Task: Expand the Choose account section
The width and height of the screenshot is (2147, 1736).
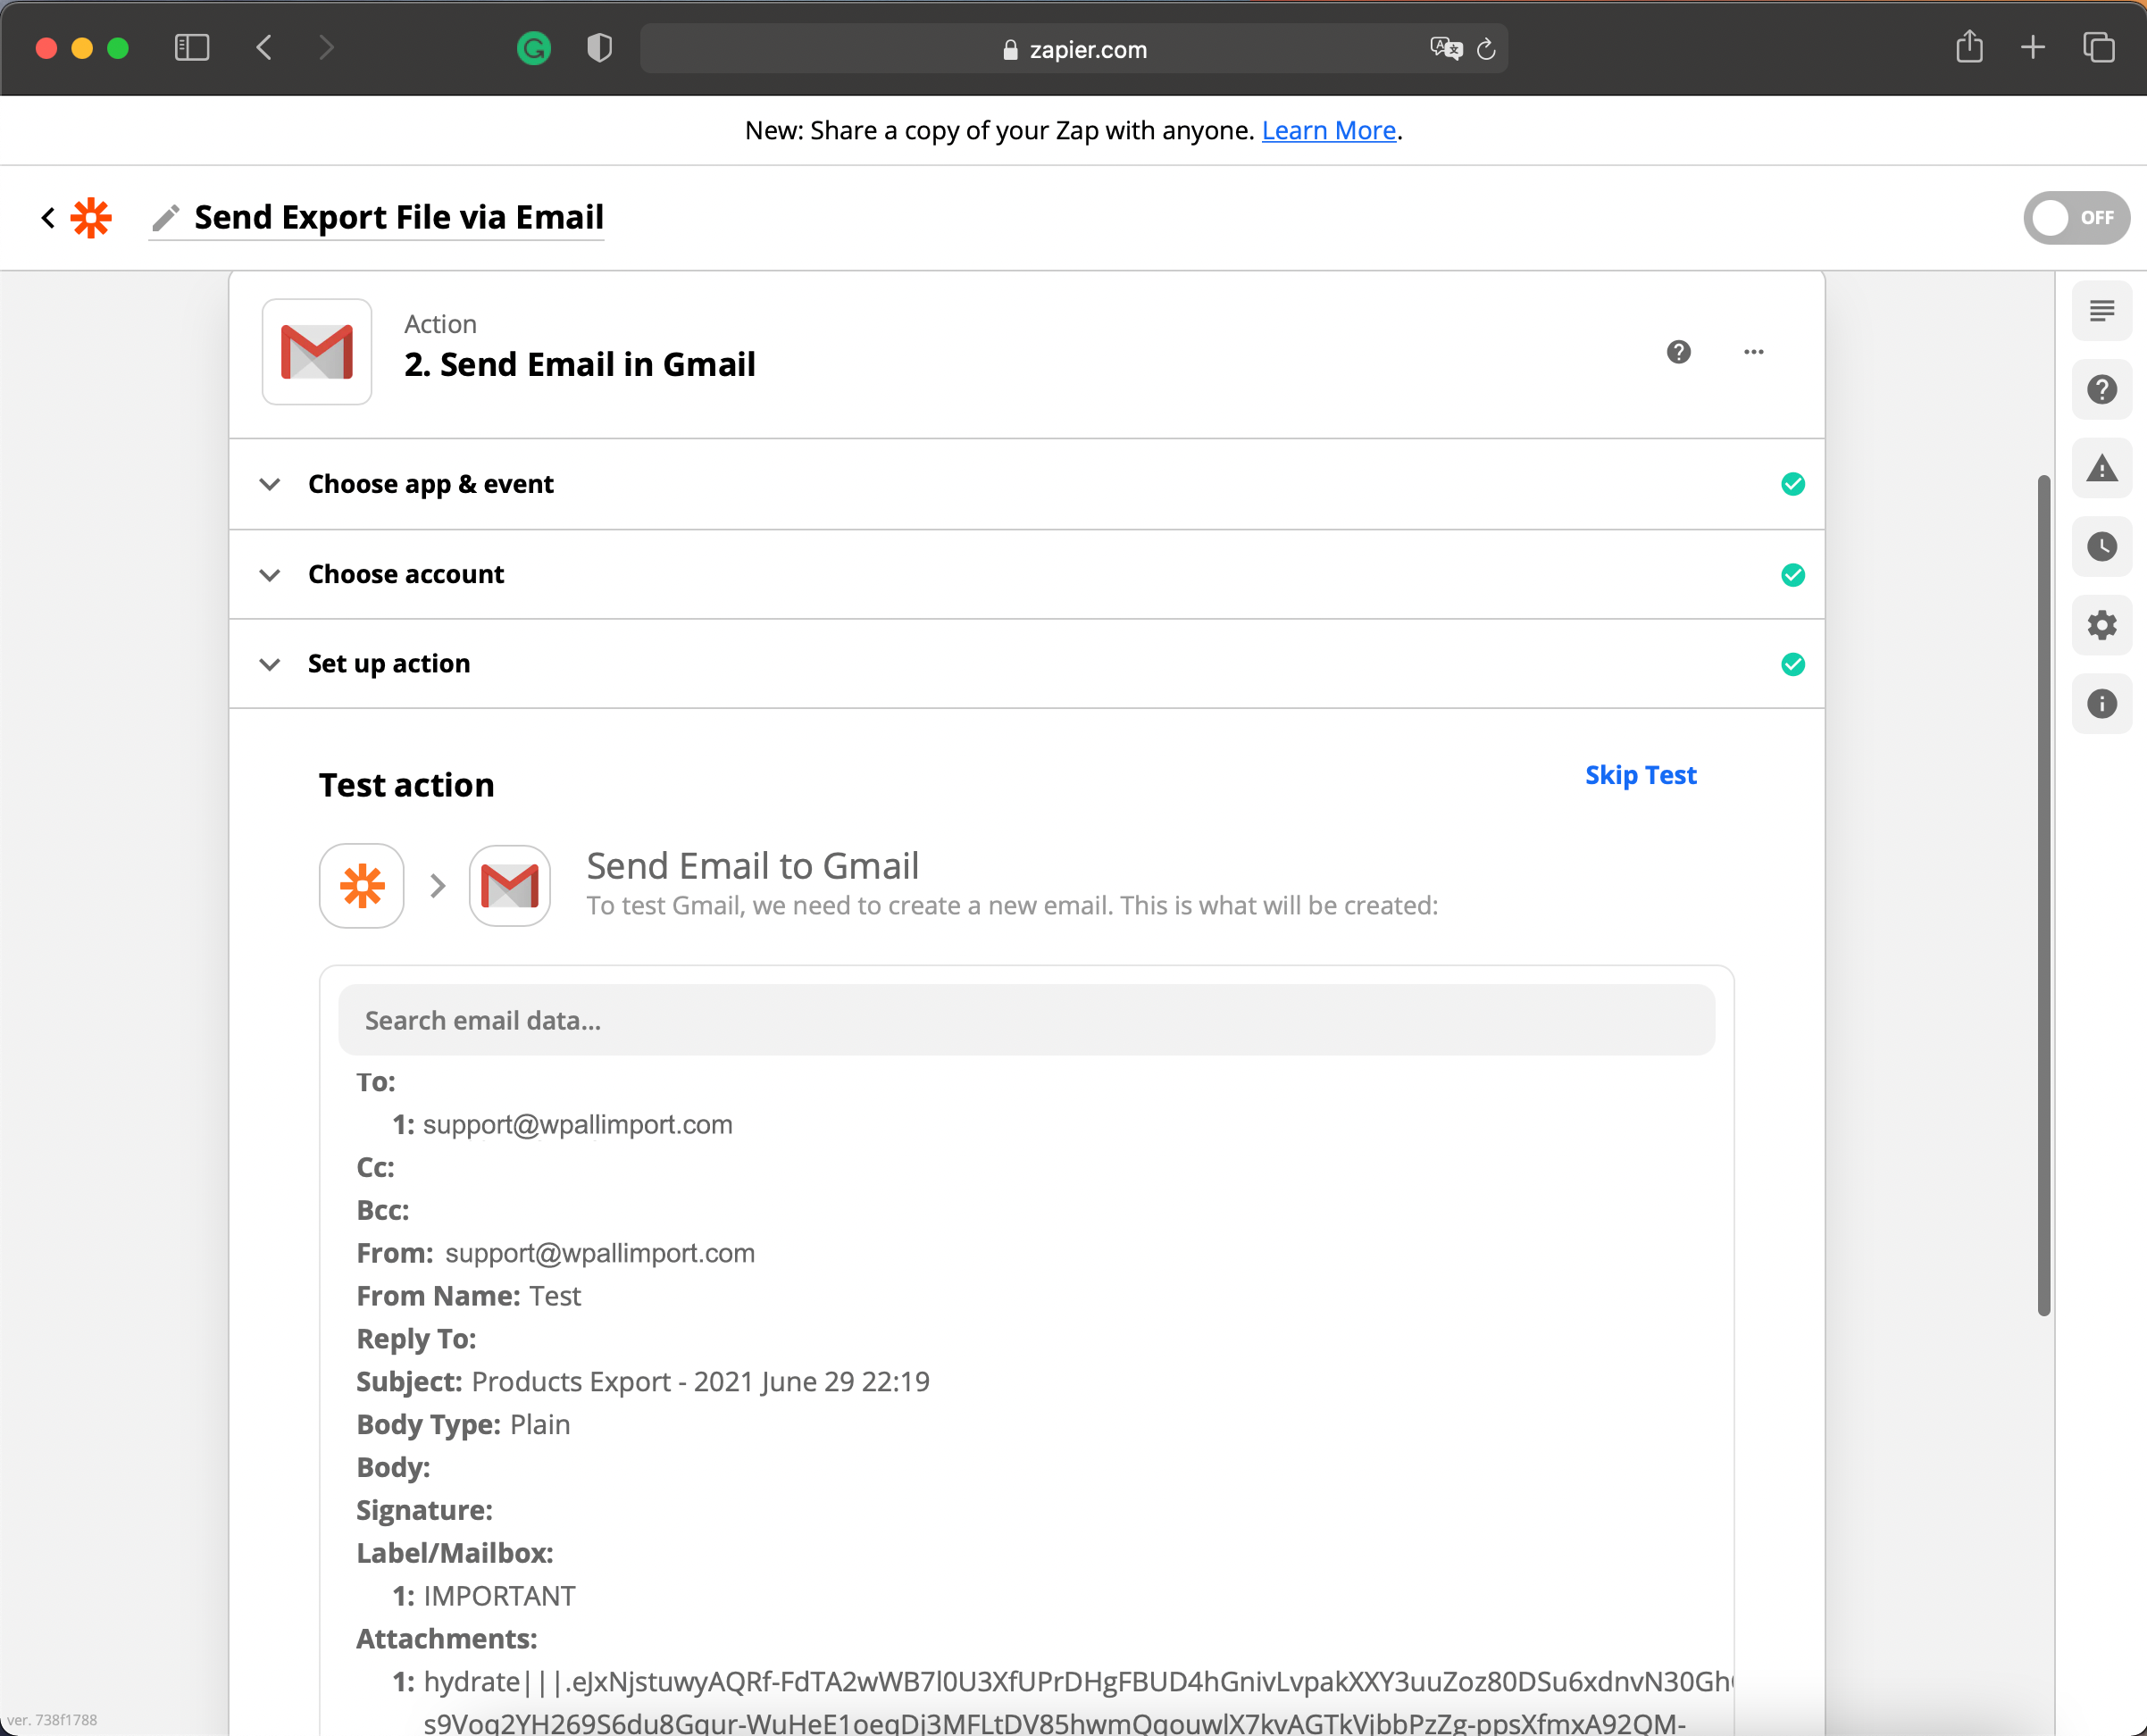Action: click(x=405, y=574)
